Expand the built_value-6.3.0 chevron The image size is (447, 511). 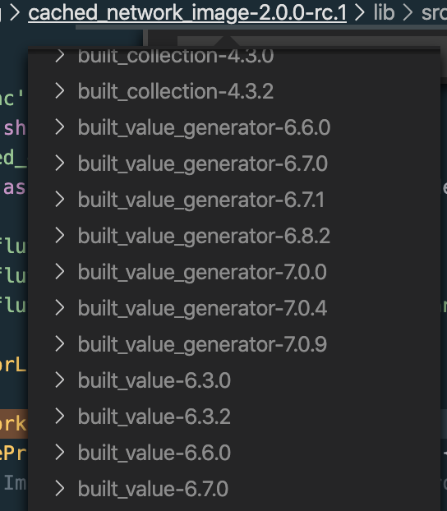click(60, 380)
